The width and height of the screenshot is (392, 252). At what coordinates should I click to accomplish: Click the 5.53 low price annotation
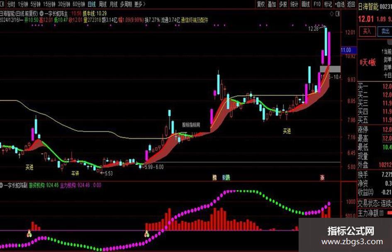pos(109,173)
